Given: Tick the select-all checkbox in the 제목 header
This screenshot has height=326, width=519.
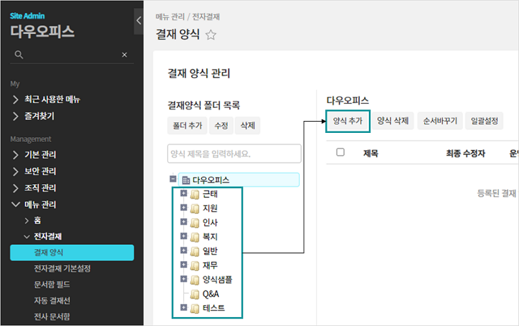Looking at the screenshot, I should tap(340, 152).
